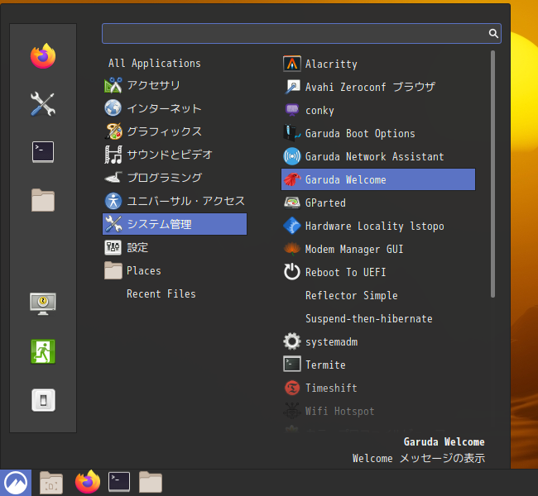Select the インターネット category

tap(175, 108)
